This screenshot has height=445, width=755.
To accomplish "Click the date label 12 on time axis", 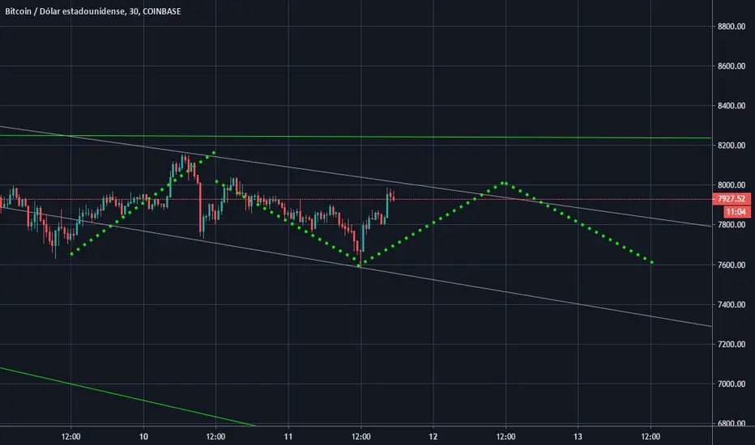I will (x=433, y=436).
